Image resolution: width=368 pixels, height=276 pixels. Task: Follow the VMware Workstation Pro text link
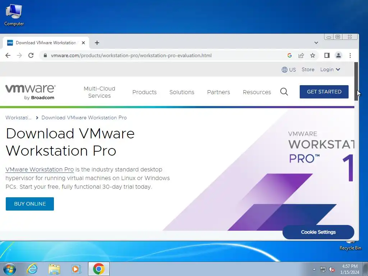click(x=40, y=170)
